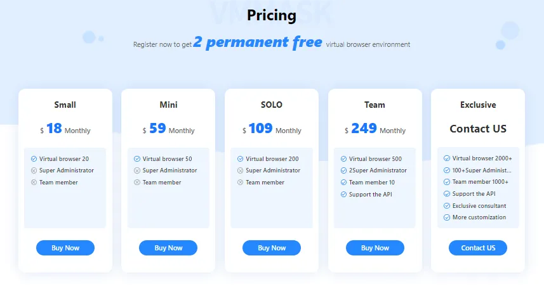This screenshot has width=544, height=296.
Task: Click check icon beside Virtual browser 20
Action: click(x=34, y=159)
